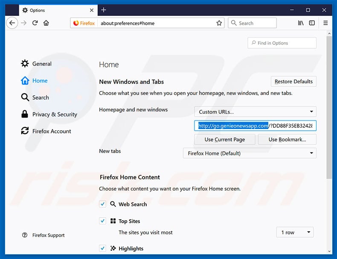Click the browser Back arrow button
The image size is (337, 259).
click(12, 23)
